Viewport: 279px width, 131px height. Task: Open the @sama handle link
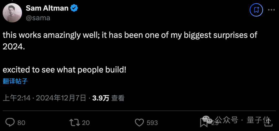[x=38, y=18]
